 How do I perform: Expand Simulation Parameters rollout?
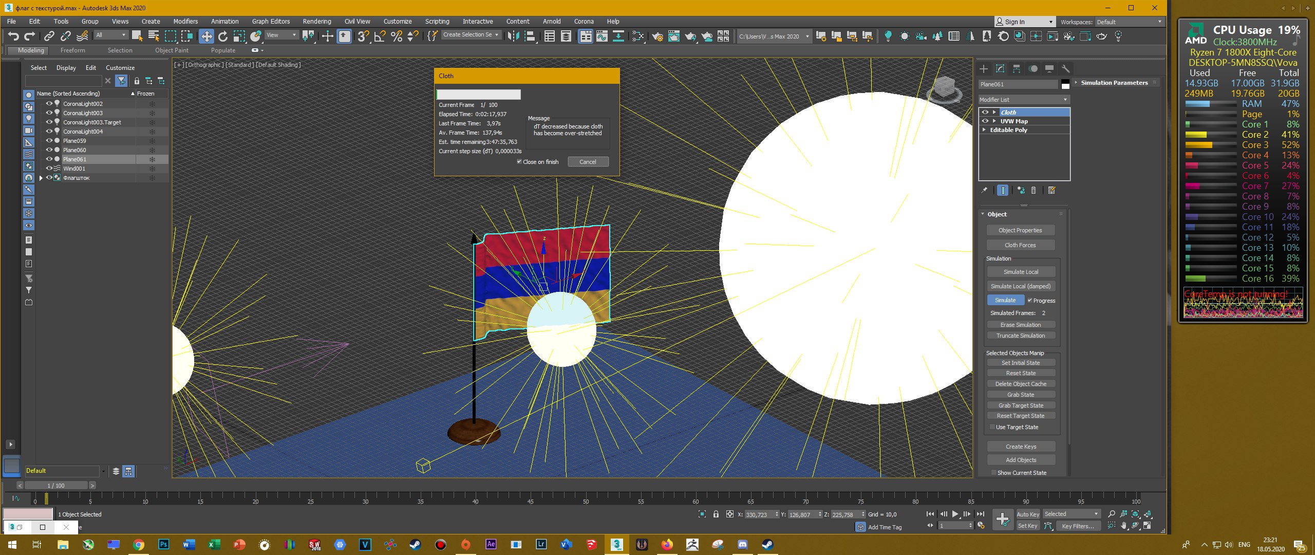tap(1114, 82)
